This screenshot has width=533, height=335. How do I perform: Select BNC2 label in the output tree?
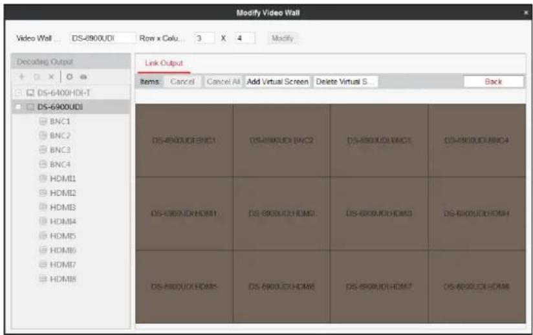pos(60,136)
